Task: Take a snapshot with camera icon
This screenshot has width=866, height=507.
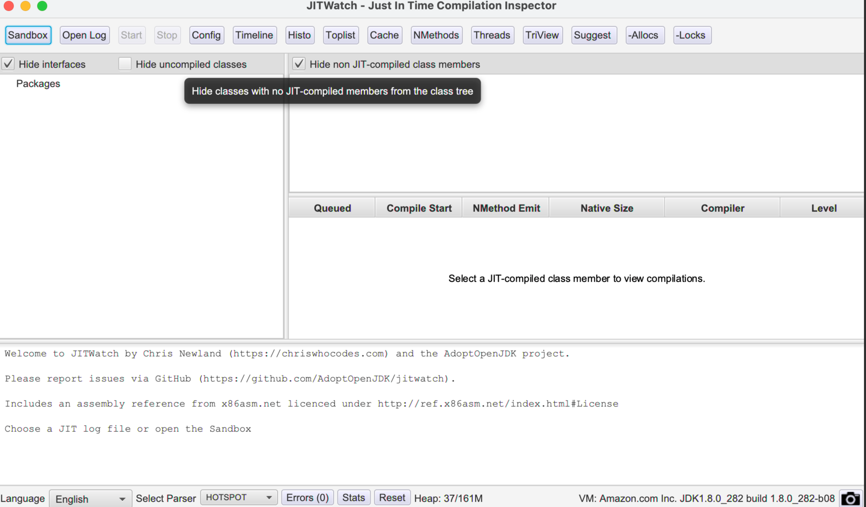Action: point(851,498)
